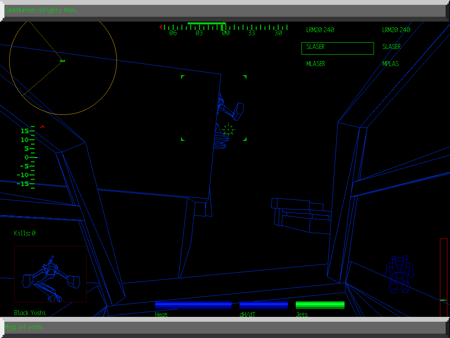The image size is (450, 338).
Task: Click own mech damage display icon
Action: coord(399,274)
